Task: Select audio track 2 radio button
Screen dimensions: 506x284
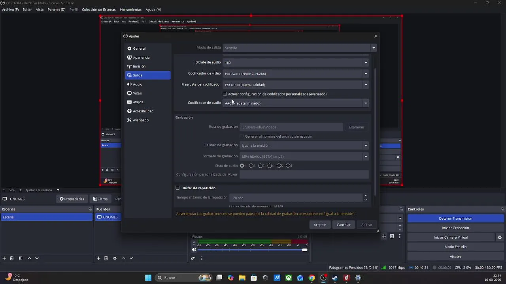Action: coord(251,166)
